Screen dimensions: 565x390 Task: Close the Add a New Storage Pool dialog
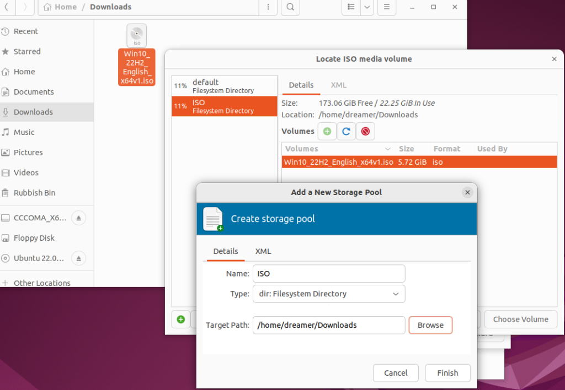pos(467,192)
